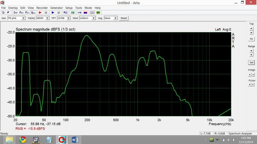Open the Edit menu
The image size is (257, 144).
[x=23, y=8]
